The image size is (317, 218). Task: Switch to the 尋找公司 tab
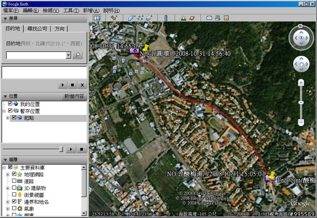(37, 29)
